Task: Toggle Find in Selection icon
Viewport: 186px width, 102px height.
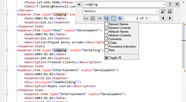Action: click(x=113, y=18)
